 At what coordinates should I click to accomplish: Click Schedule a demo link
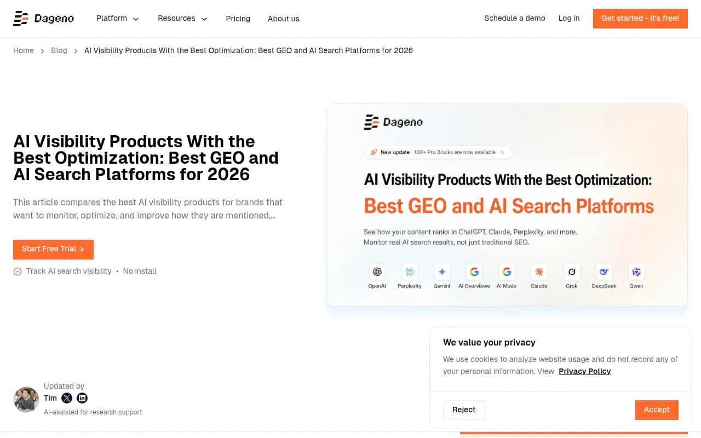pos(515,18)
